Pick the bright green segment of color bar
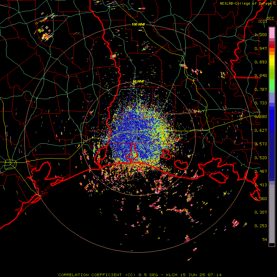 (x=272, y=84)
